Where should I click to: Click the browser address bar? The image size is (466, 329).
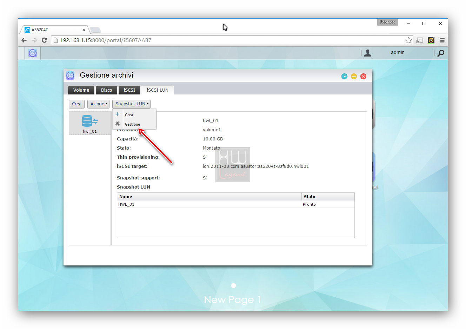(x=232, y=40)
